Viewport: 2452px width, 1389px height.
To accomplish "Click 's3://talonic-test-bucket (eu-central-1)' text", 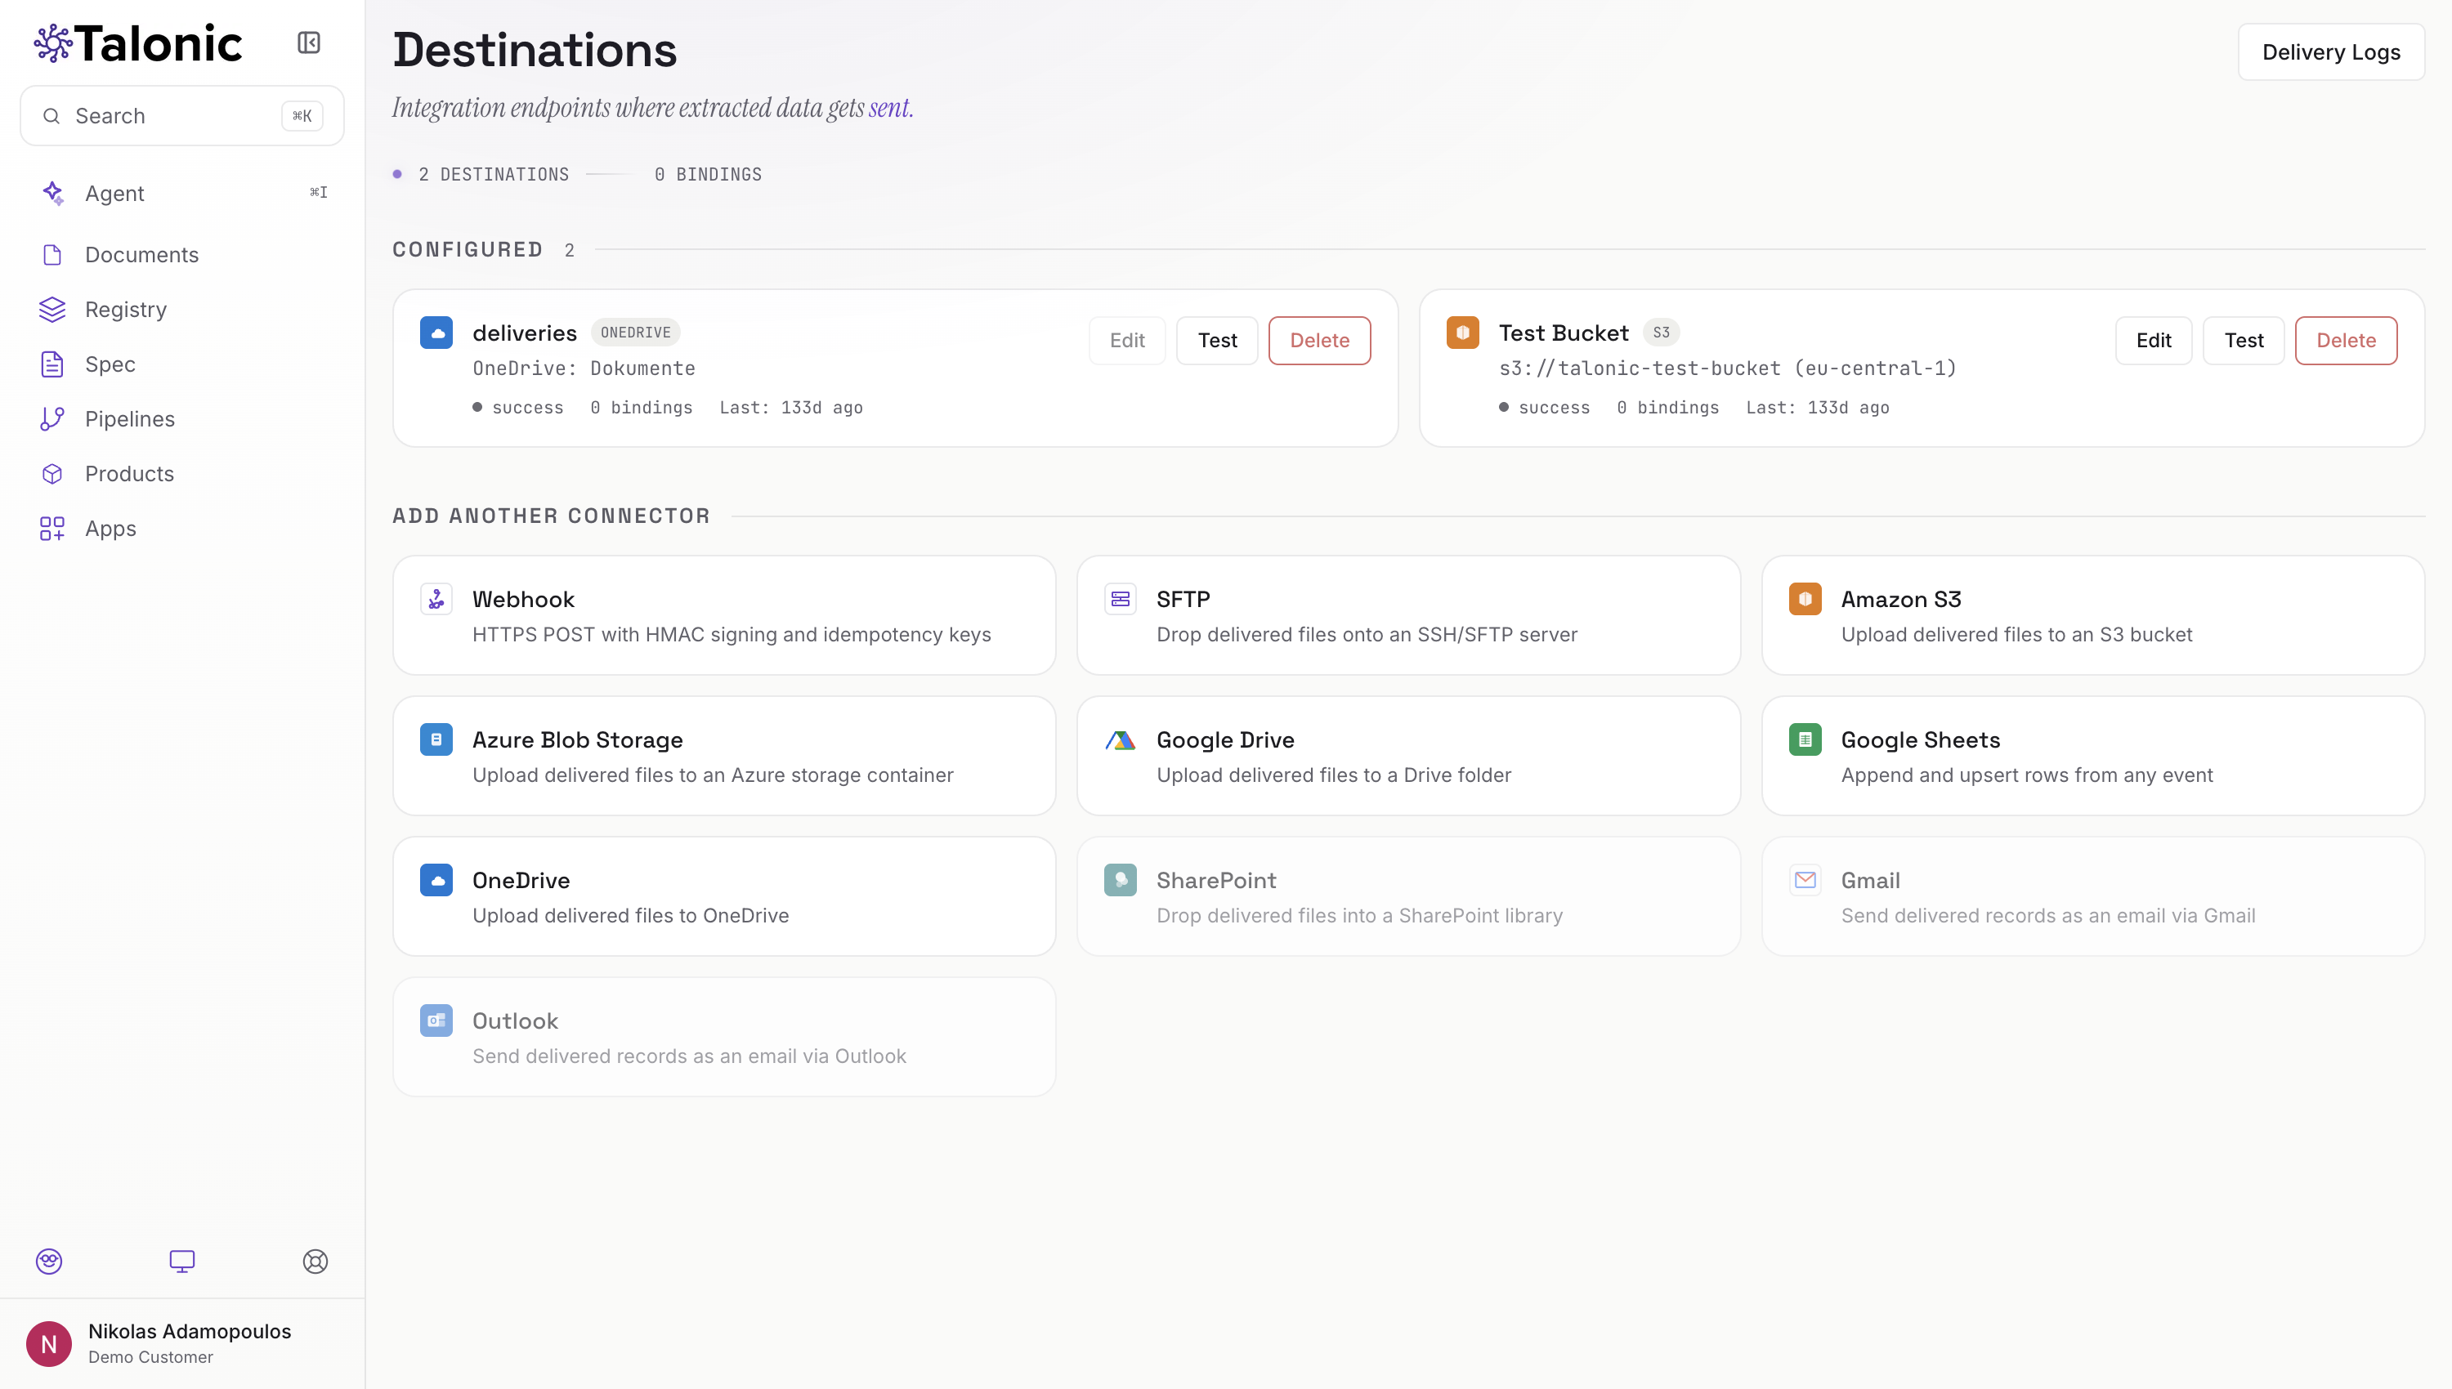I will point(1728,368).
